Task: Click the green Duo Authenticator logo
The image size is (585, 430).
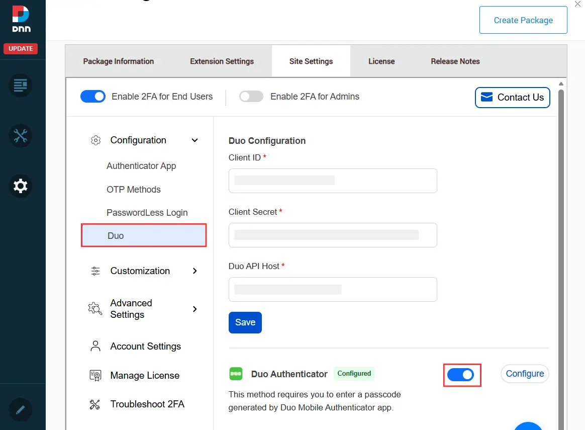Action: [236, 374]
